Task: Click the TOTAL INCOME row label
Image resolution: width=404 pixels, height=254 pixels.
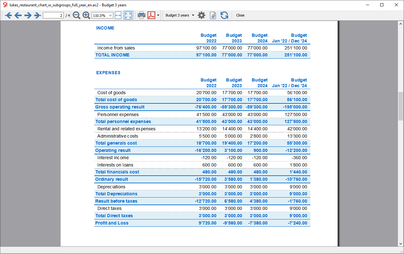Action: [x=112, y=55]
